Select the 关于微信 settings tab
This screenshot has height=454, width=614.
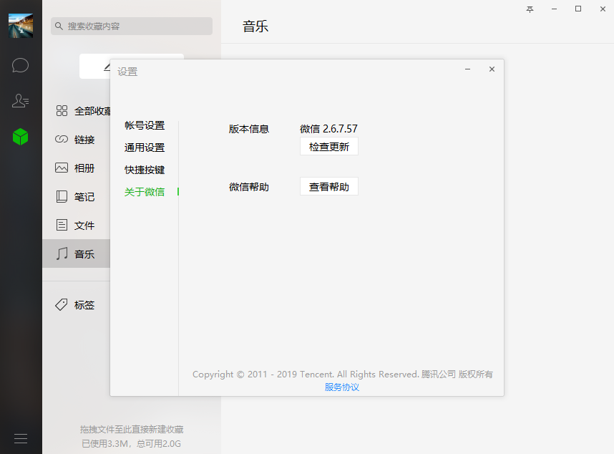[x=145, y=192]
